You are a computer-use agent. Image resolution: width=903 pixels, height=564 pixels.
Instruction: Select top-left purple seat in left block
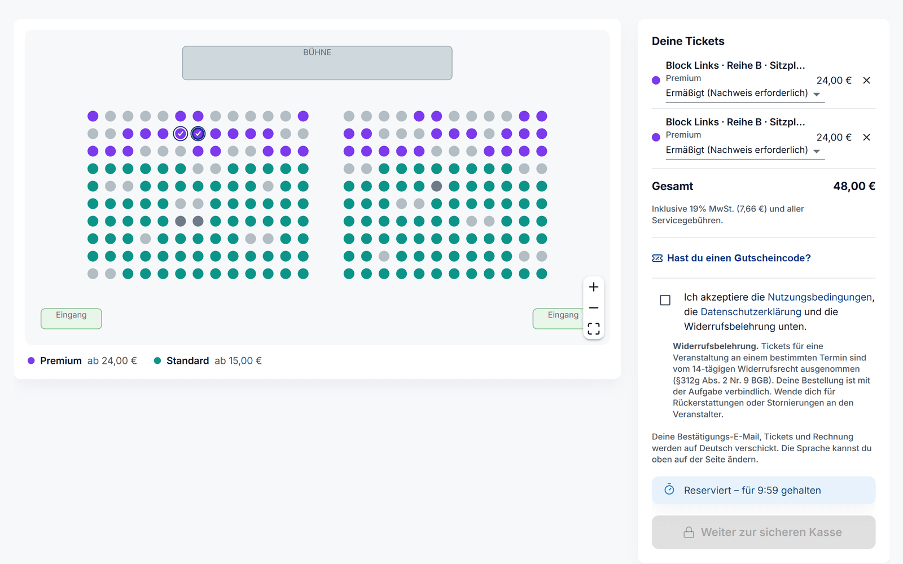(93, 116)
